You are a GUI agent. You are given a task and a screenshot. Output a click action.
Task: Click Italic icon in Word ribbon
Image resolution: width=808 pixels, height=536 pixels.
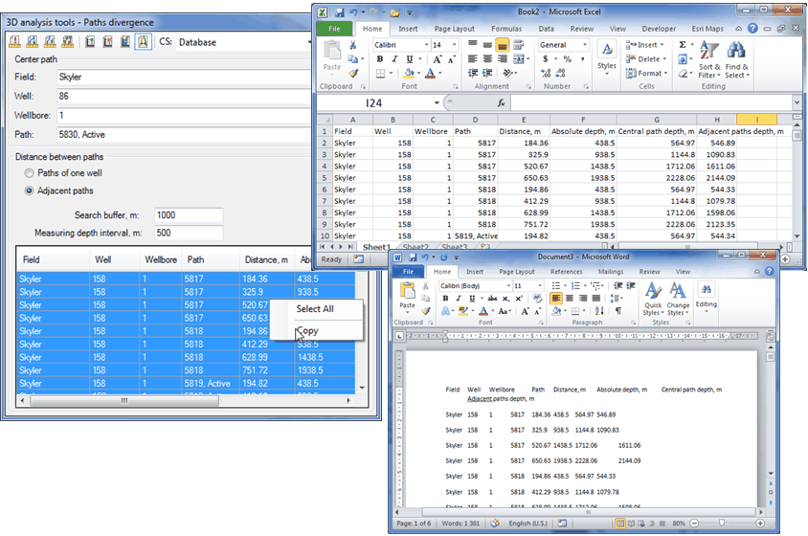coord(459,299)
